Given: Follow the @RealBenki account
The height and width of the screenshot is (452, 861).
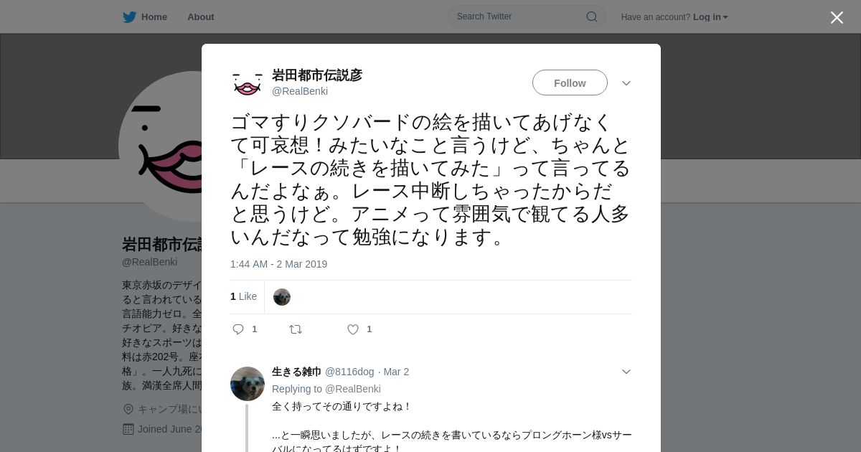Looking at the screenshot, I should 570,83.
